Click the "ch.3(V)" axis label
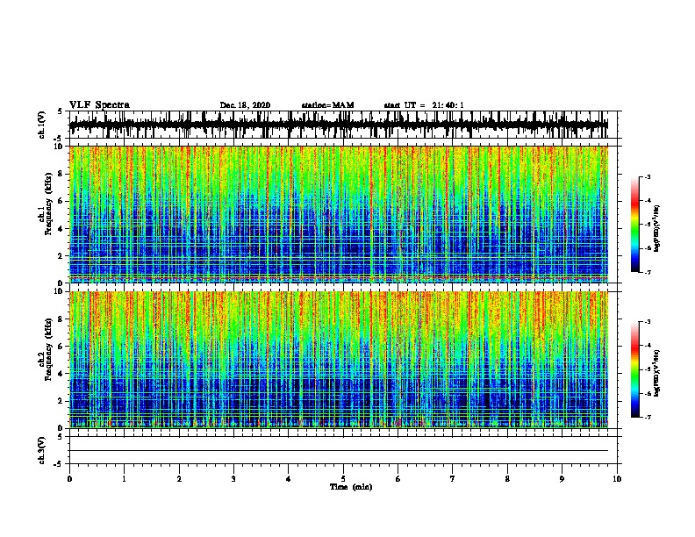Image resolution: width=695 pixels, height=537 pixels. pos(41,450)
